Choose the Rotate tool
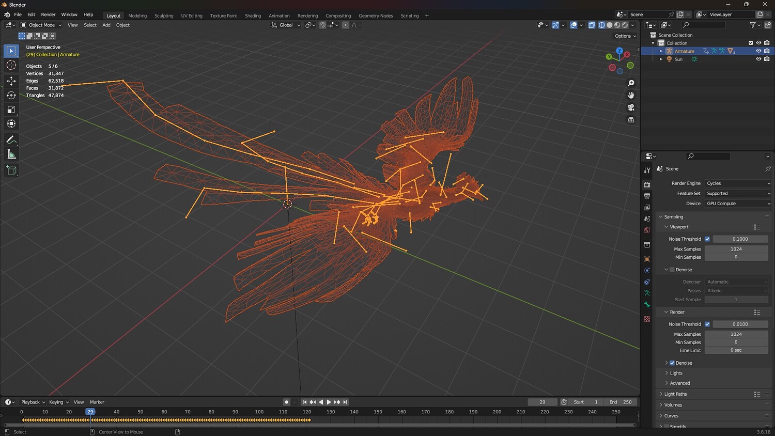The image size is (775, 436). click(x=11, y=95)
